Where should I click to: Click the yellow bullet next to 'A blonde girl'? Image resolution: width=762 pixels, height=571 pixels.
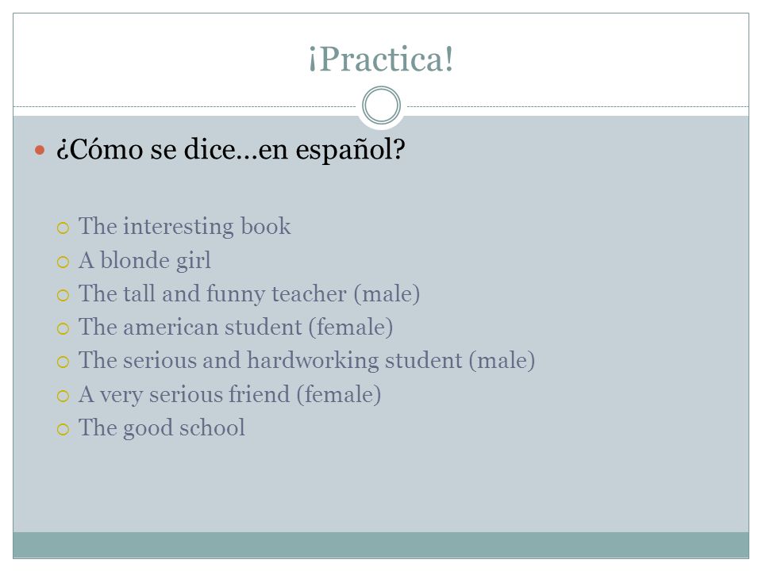pos(63,263)
